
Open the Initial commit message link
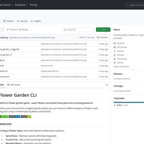[x=47, y=66]
